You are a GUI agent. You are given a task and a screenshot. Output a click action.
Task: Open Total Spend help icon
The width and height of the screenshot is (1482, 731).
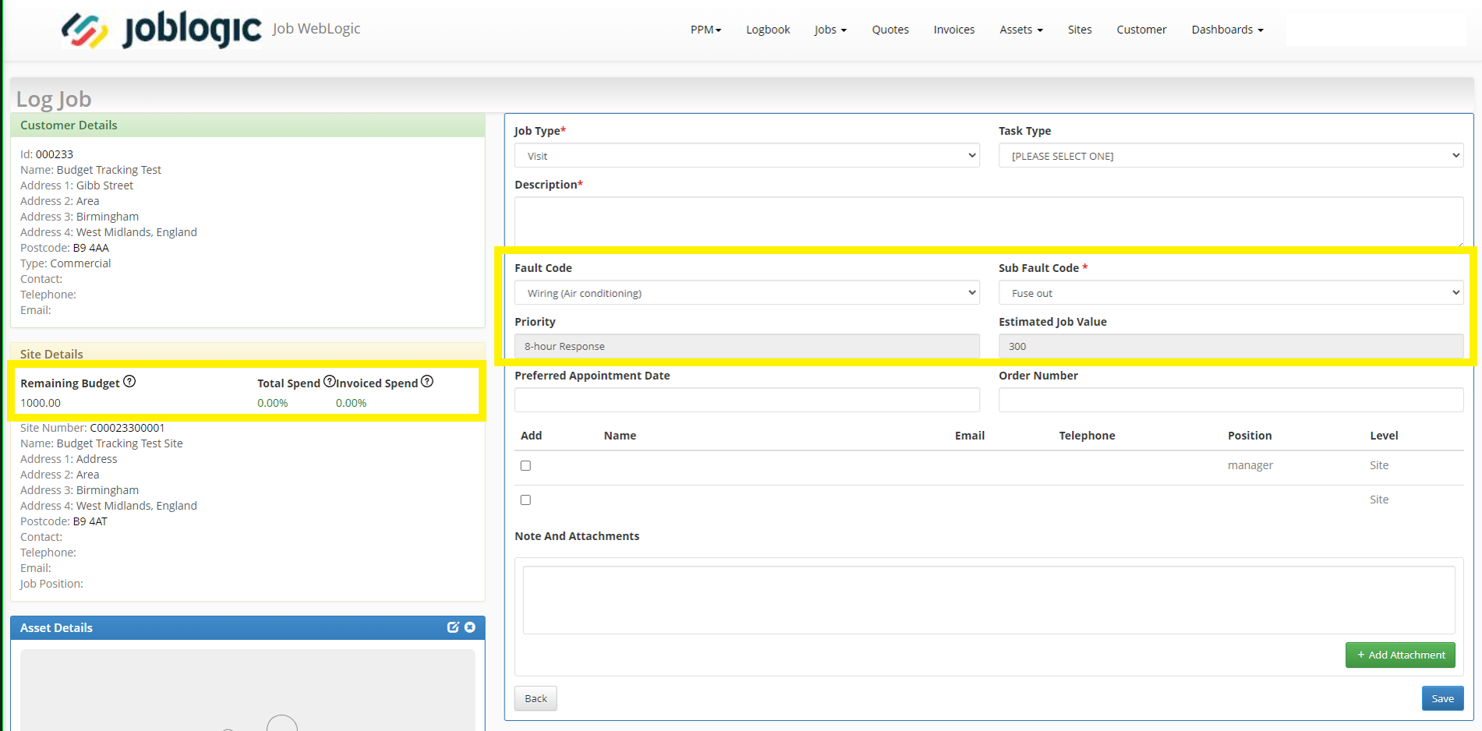[x=329, y=381]
